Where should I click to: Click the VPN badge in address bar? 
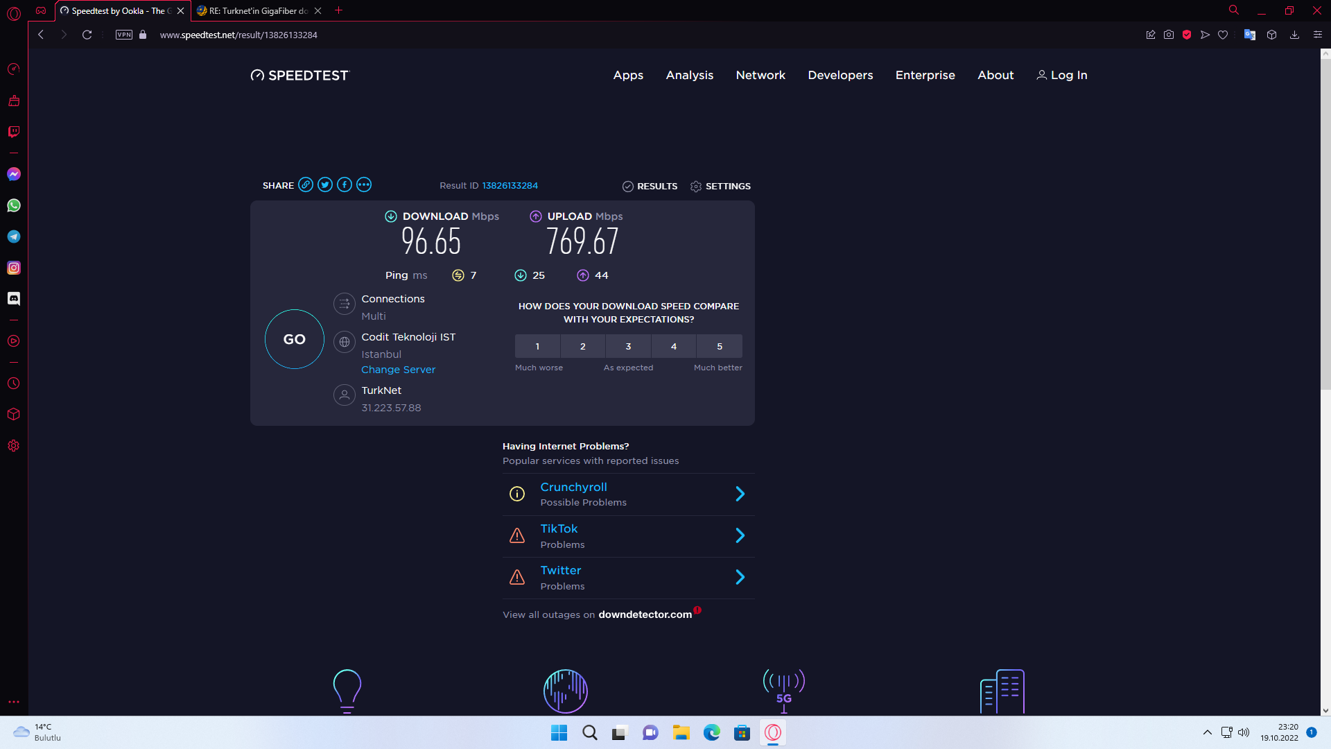click(124, 35)
